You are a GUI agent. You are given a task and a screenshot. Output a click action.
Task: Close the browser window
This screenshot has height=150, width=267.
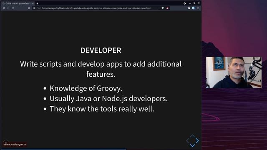199,3
